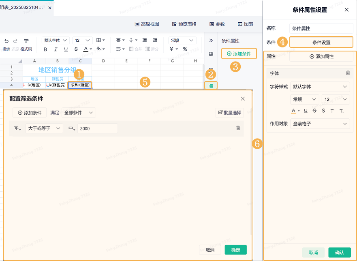Viewport: 357px width, 261px height.
Task: Toggle strikethrough in 字体 attribute settings
Action: 314,111
